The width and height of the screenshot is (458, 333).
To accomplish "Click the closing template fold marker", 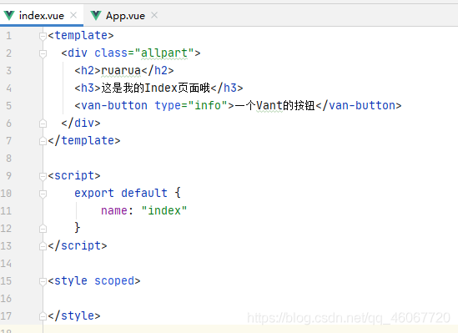I will click(43, 141).
